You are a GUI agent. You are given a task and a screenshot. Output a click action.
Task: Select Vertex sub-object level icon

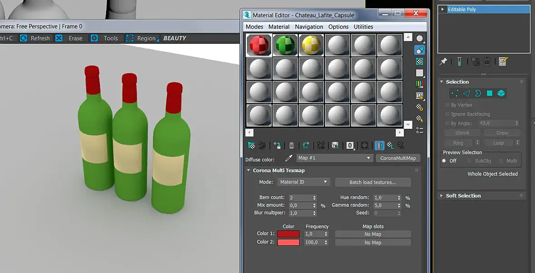[455, 93]
